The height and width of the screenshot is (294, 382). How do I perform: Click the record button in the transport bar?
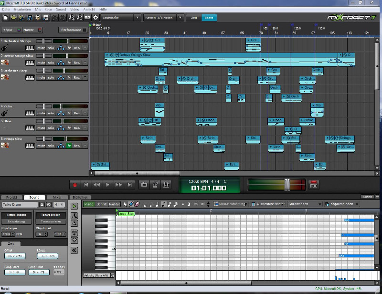pyautogui.click(x=75, y=185)
